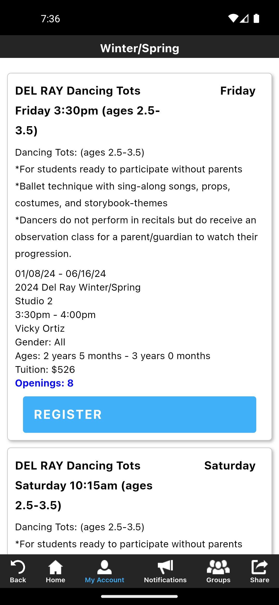
Task: Tap the Openings: 8 link
Action: 44,383
